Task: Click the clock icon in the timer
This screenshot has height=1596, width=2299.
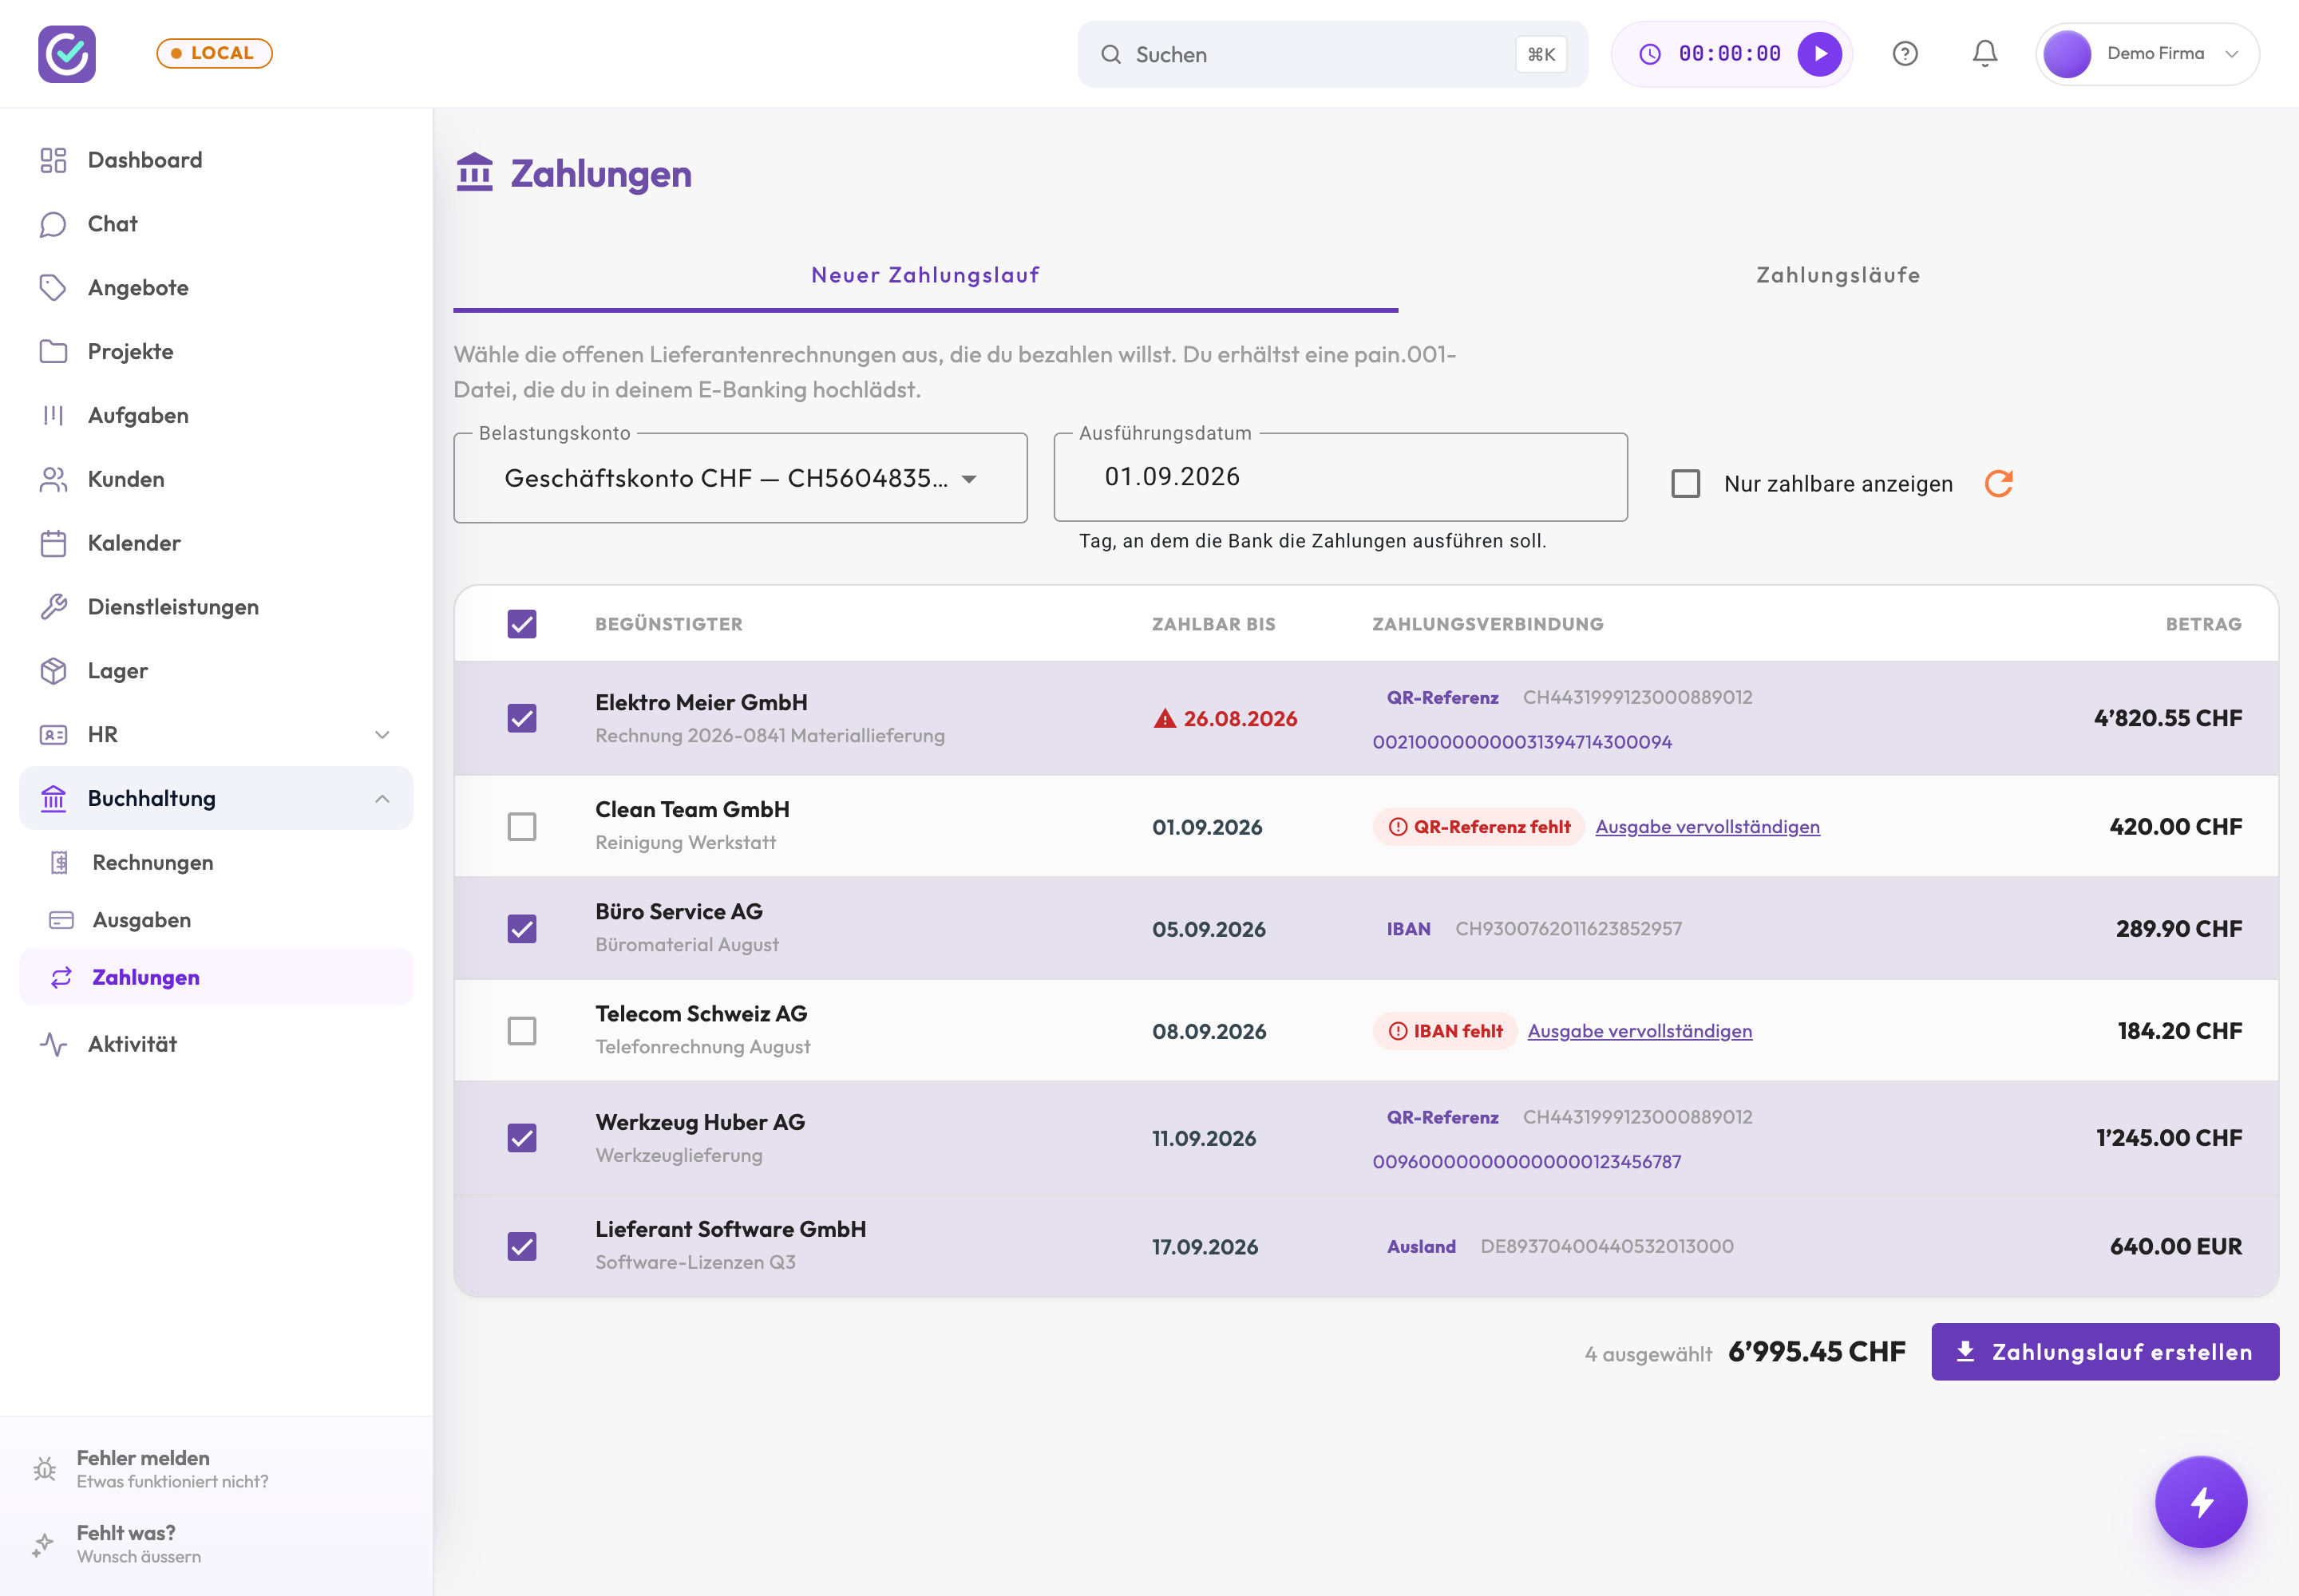Action: [1650, 54]
